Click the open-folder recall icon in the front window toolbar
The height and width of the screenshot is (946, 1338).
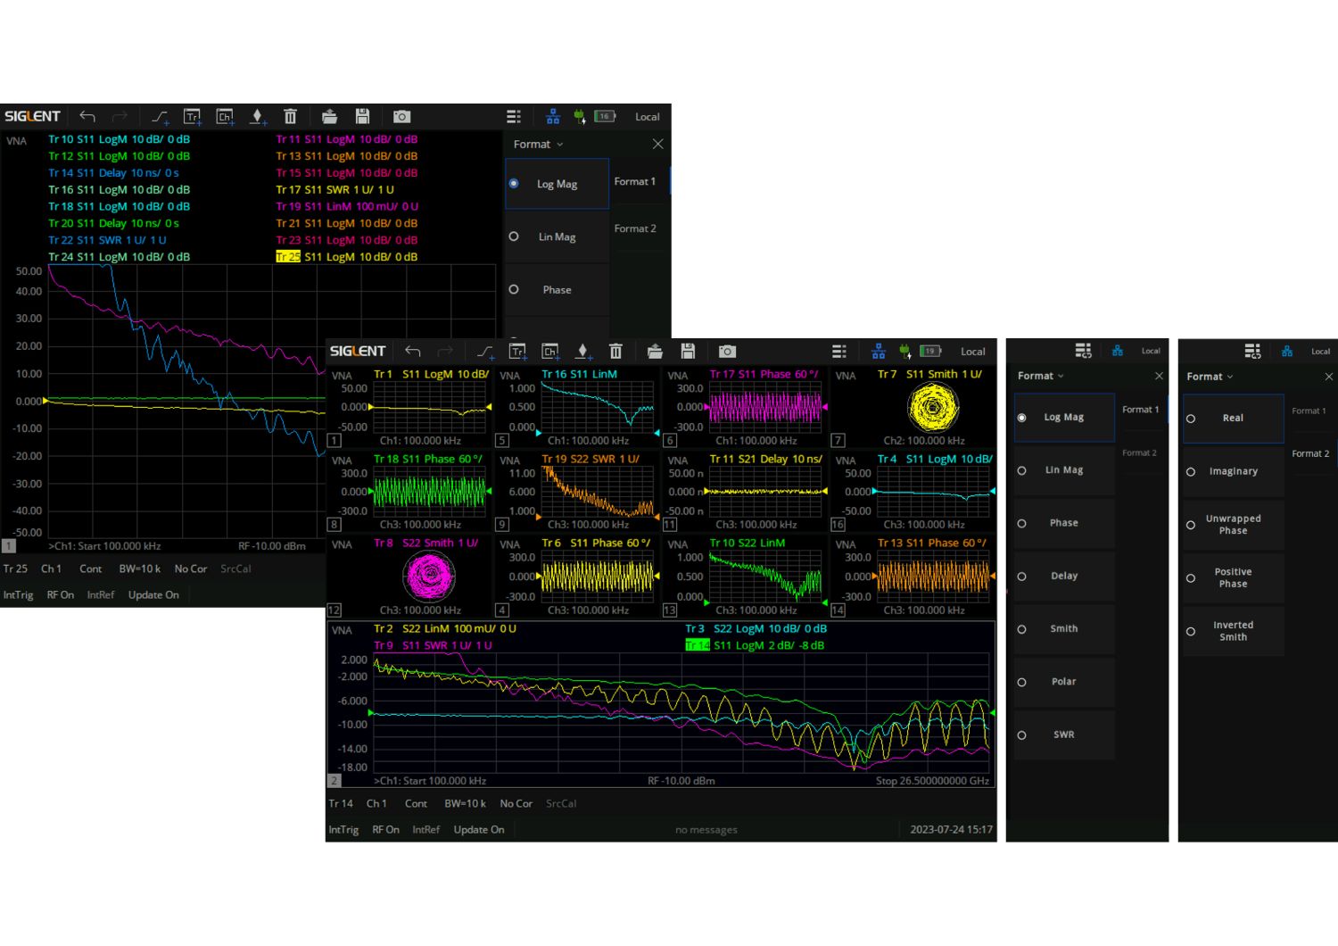[x=655, y=352]
